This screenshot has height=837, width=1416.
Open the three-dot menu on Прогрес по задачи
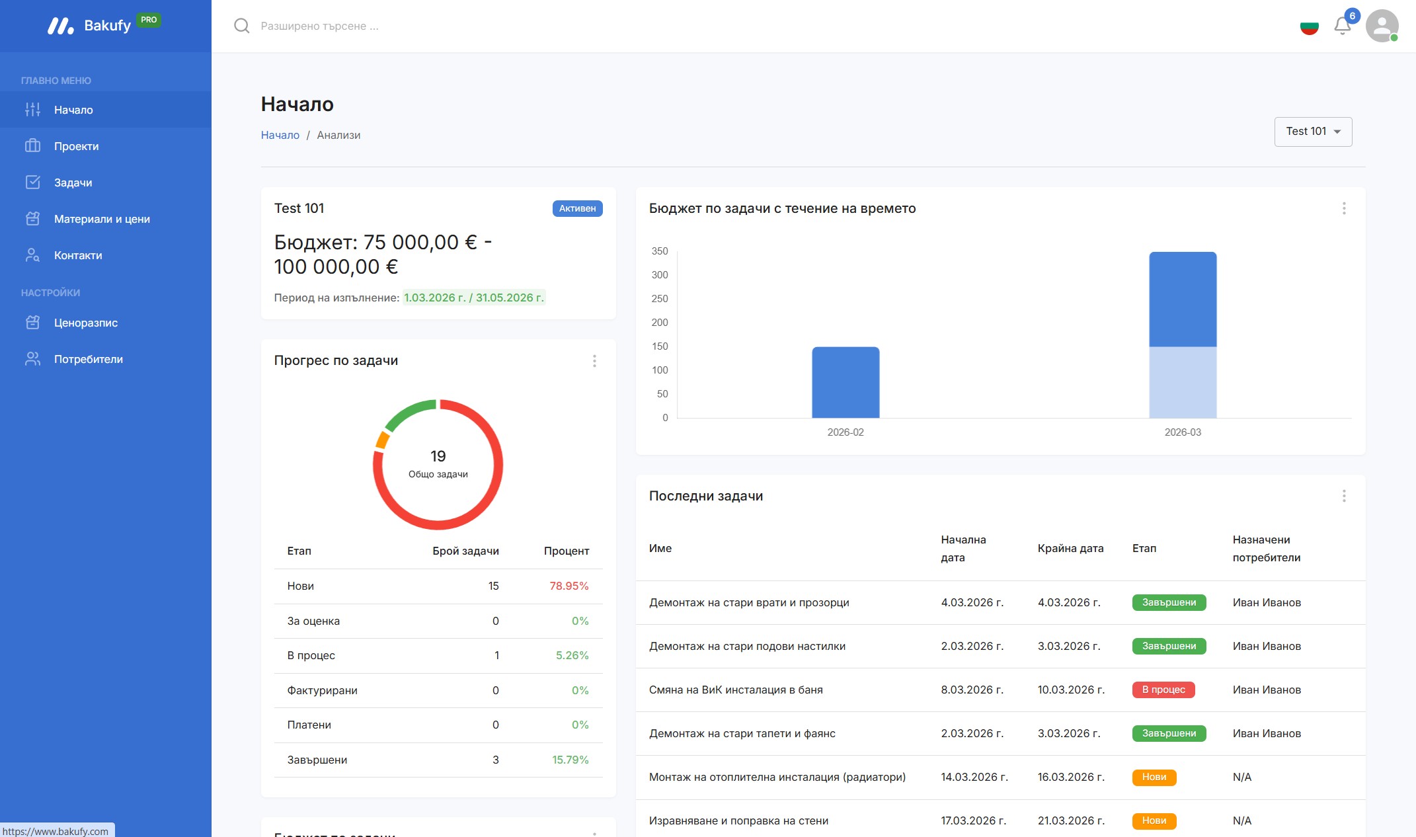[x=594, y=361]
